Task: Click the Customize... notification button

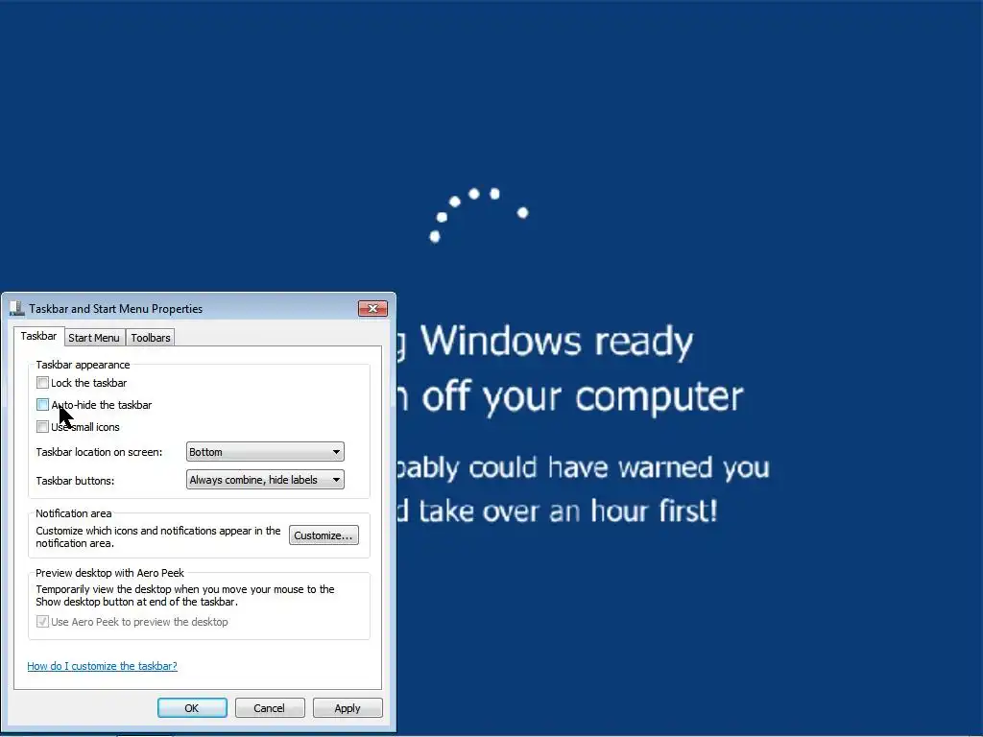Action: coord(324,535)
